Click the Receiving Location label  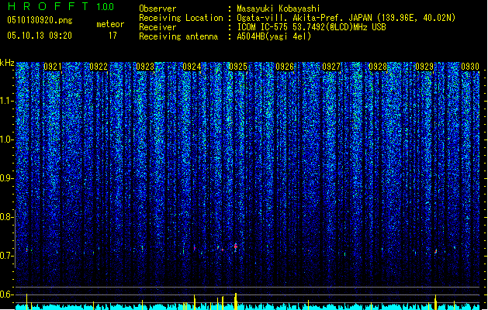pos(181,18)
